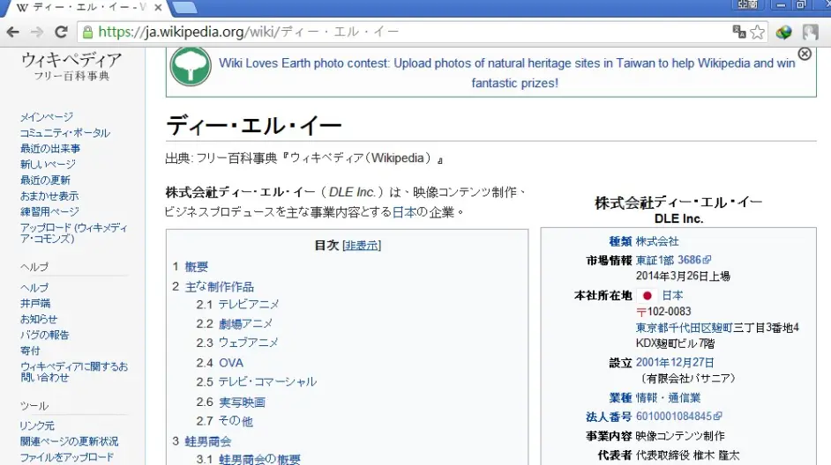Open corporate number 6010001084845 external link
This screenshot has height=465, width=831.
[x=679, y=417]
